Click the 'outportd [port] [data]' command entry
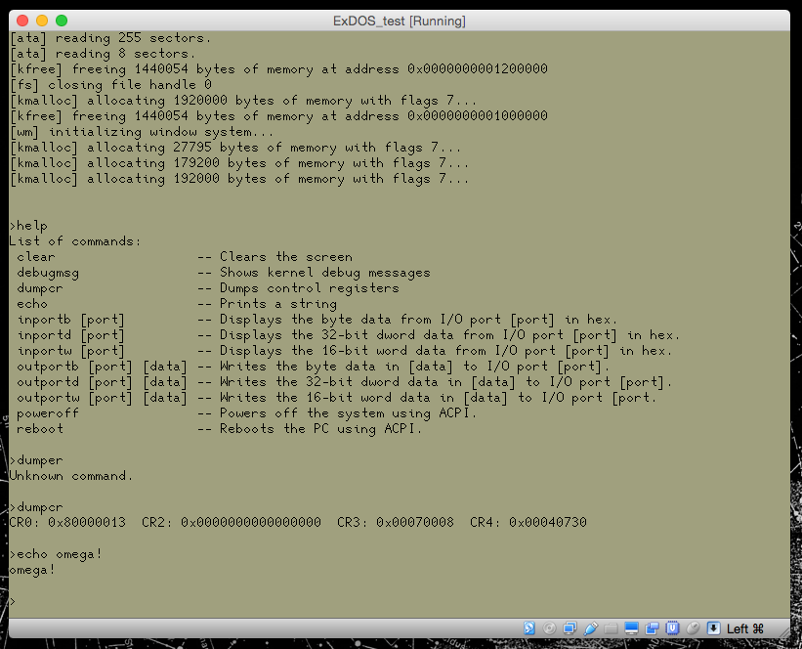The height and width of the screenshot is (649, 802). click(x=102, y=382)
